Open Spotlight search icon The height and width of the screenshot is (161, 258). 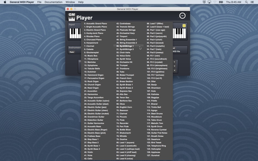click(x=246, y=2)
